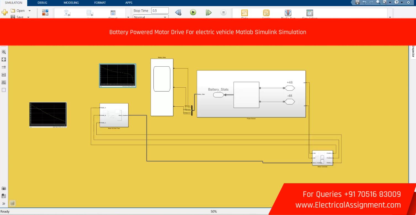
Task: Run the simulation with the green Run button
Action: 193,12
